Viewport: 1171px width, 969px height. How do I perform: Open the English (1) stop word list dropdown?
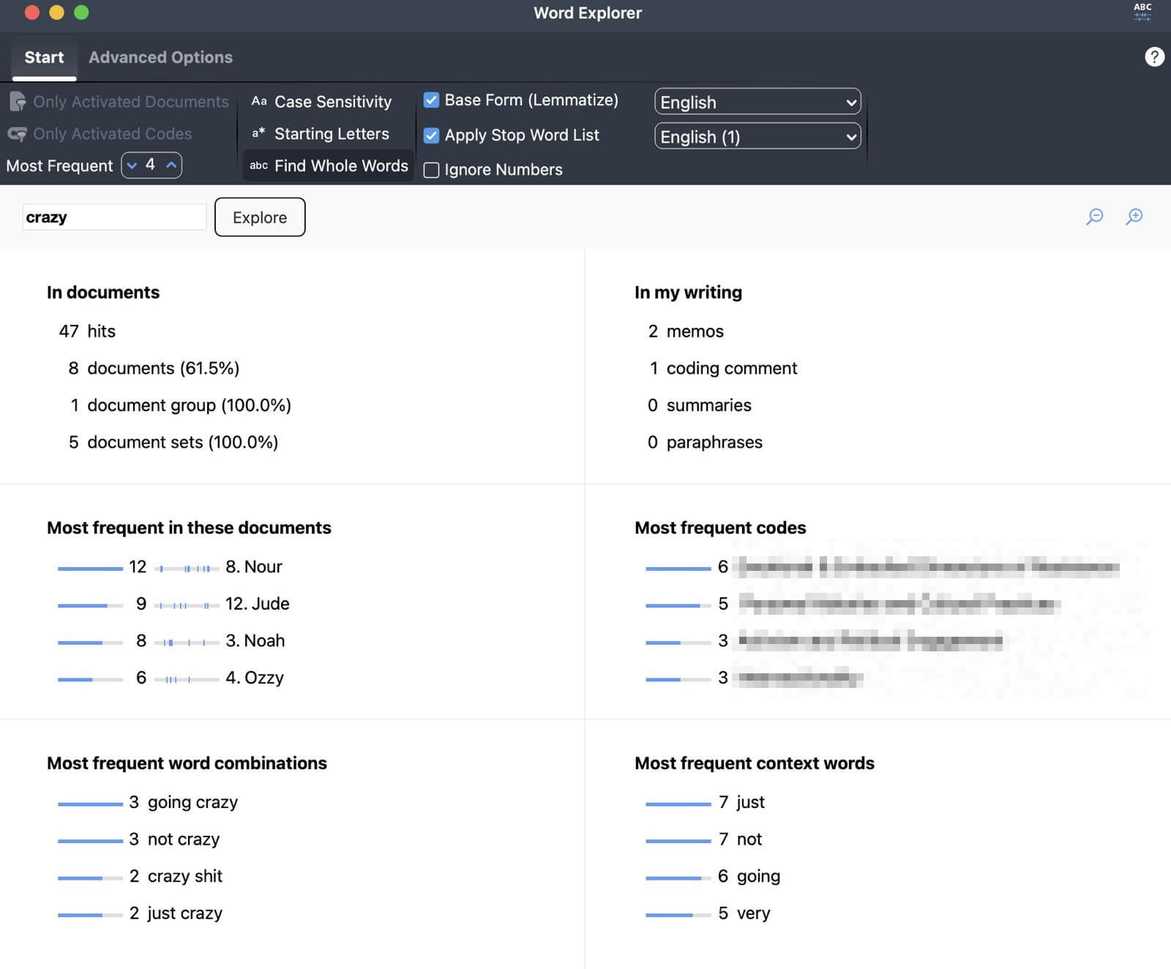(757, 136)
